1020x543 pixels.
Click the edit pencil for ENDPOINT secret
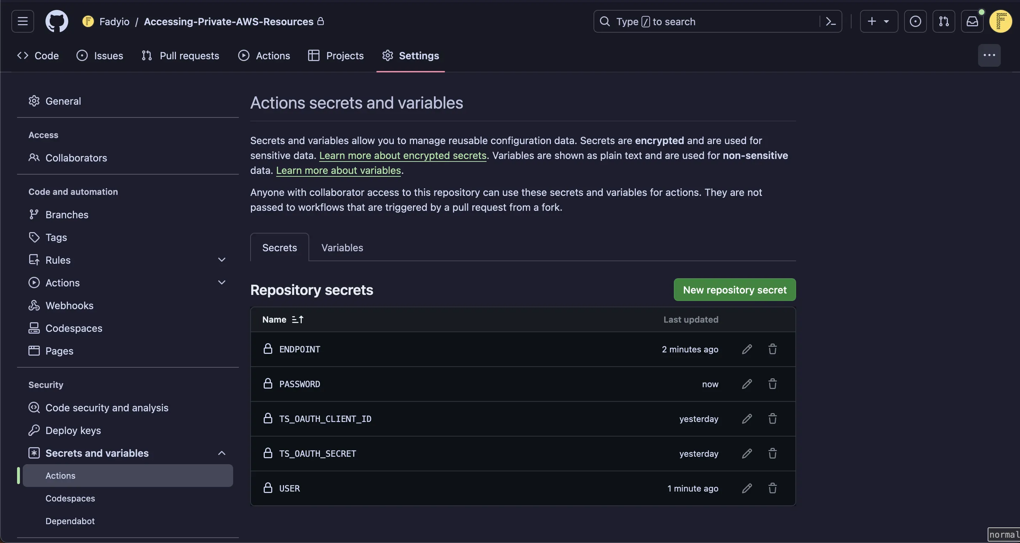coord(747,349)
